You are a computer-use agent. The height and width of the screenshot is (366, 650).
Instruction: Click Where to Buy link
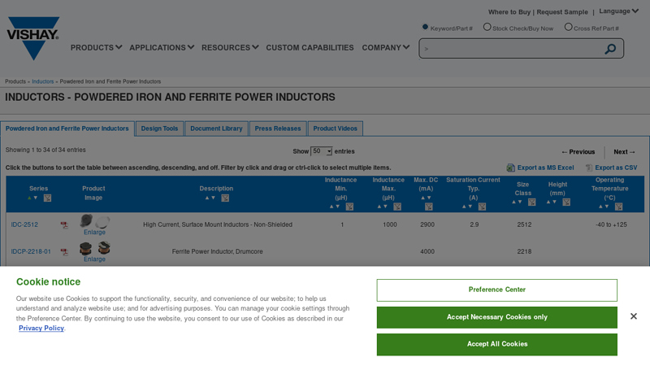[509, 12]
